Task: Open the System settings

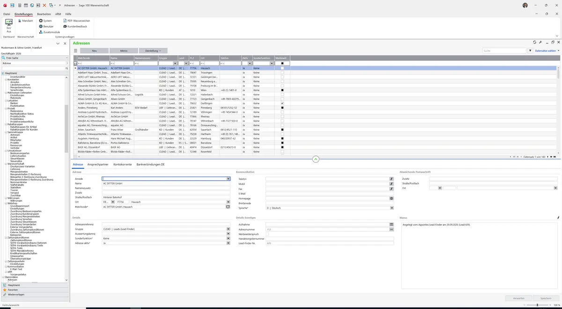Action: click(x=45, y=21)
